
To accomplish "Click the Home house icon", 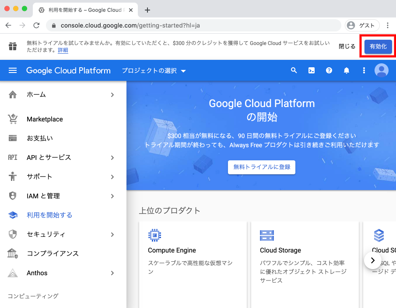I will 13,95.
